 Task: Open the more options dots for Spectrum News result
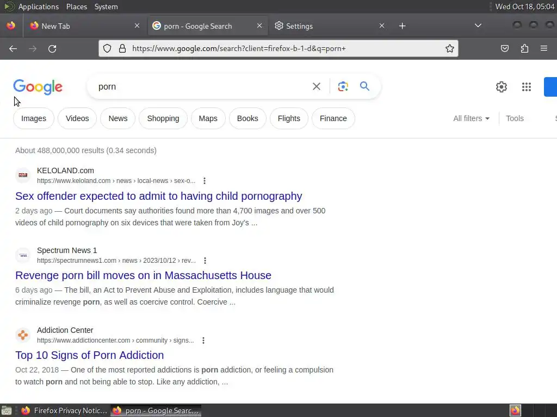(x=205, y=261)
